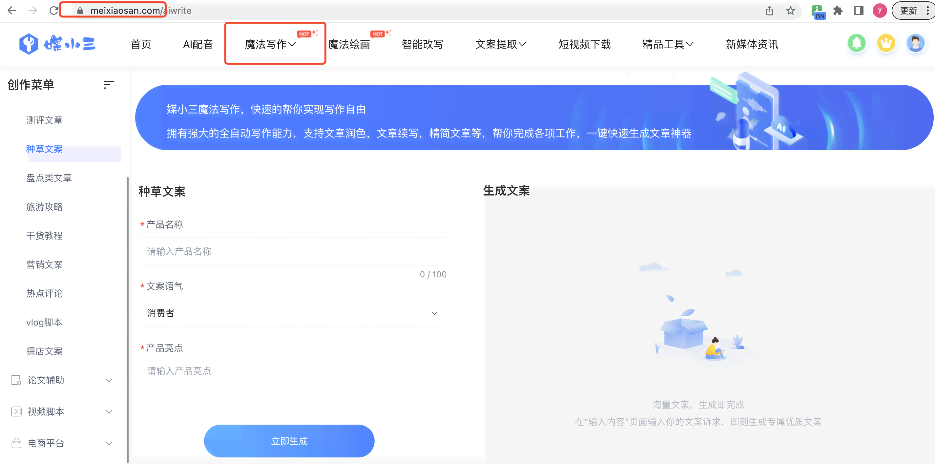Click the 短视频下载 tool icon
The width and height of the screenshot is (935, 464).
[585, 44]
